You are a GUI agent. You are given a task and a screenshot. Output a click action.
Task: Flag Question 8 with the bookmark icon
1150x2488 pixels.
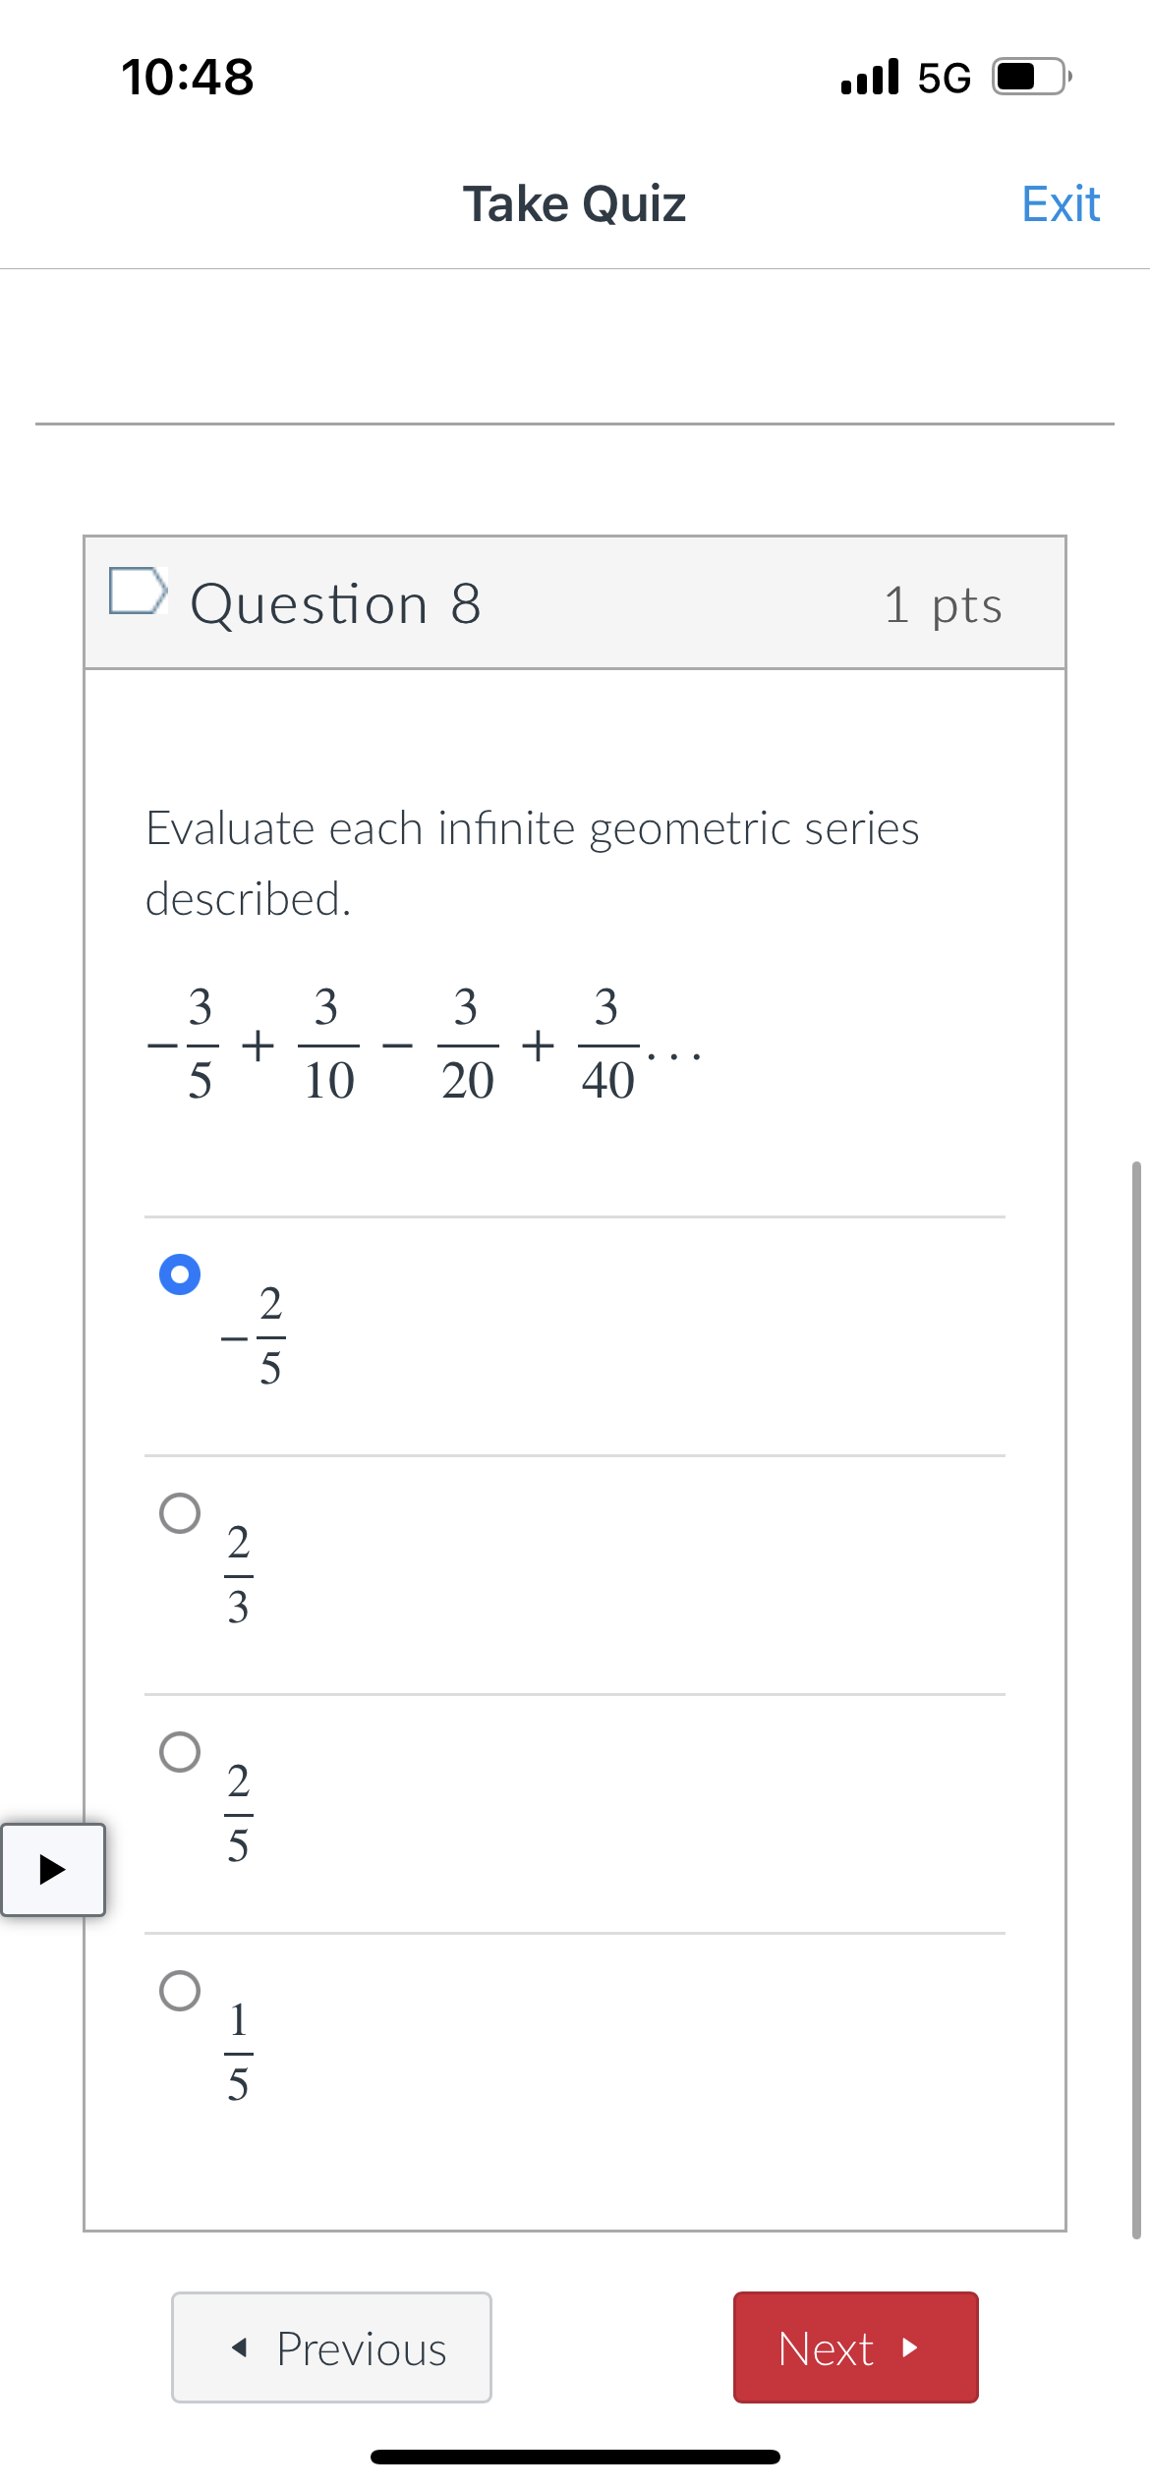(x=137, y=592)
